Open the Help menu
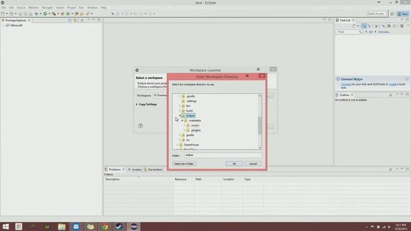This screenshot has width=411, height=231. (x=103, y=8)
